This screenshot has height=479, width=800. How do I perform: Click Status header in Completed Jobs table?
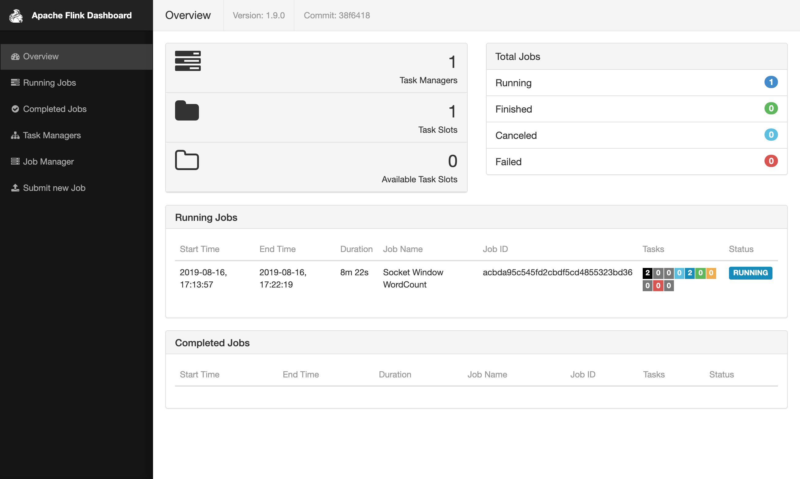point(722,374)
